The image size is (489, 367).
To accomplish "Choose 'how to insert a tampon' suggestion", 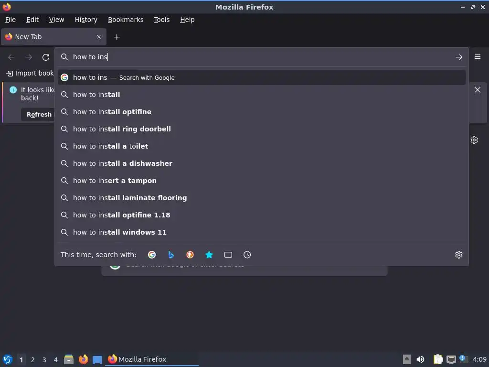I will pos(262,180).
